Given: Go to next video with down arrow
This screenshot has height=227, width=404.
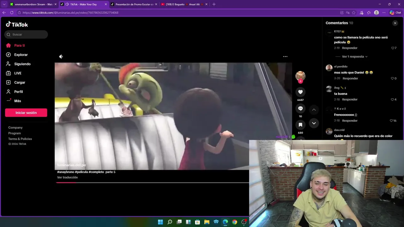Looking at the screenshot, I should [314, 123].
